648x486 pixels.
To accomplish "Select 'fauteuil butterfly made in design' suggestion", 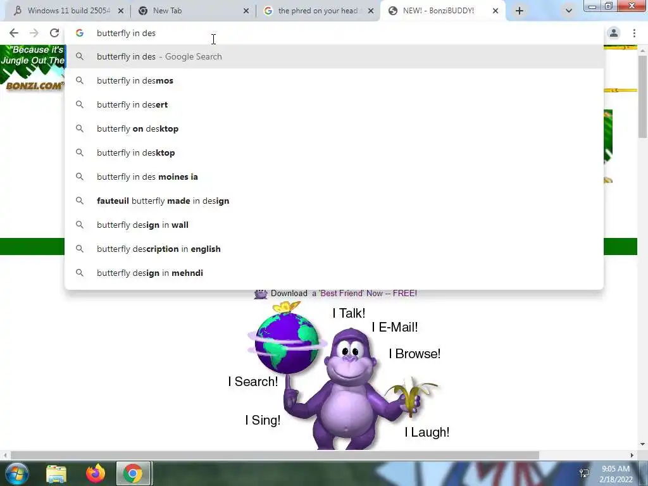I will pyautogui.click(x=334, y=201).
